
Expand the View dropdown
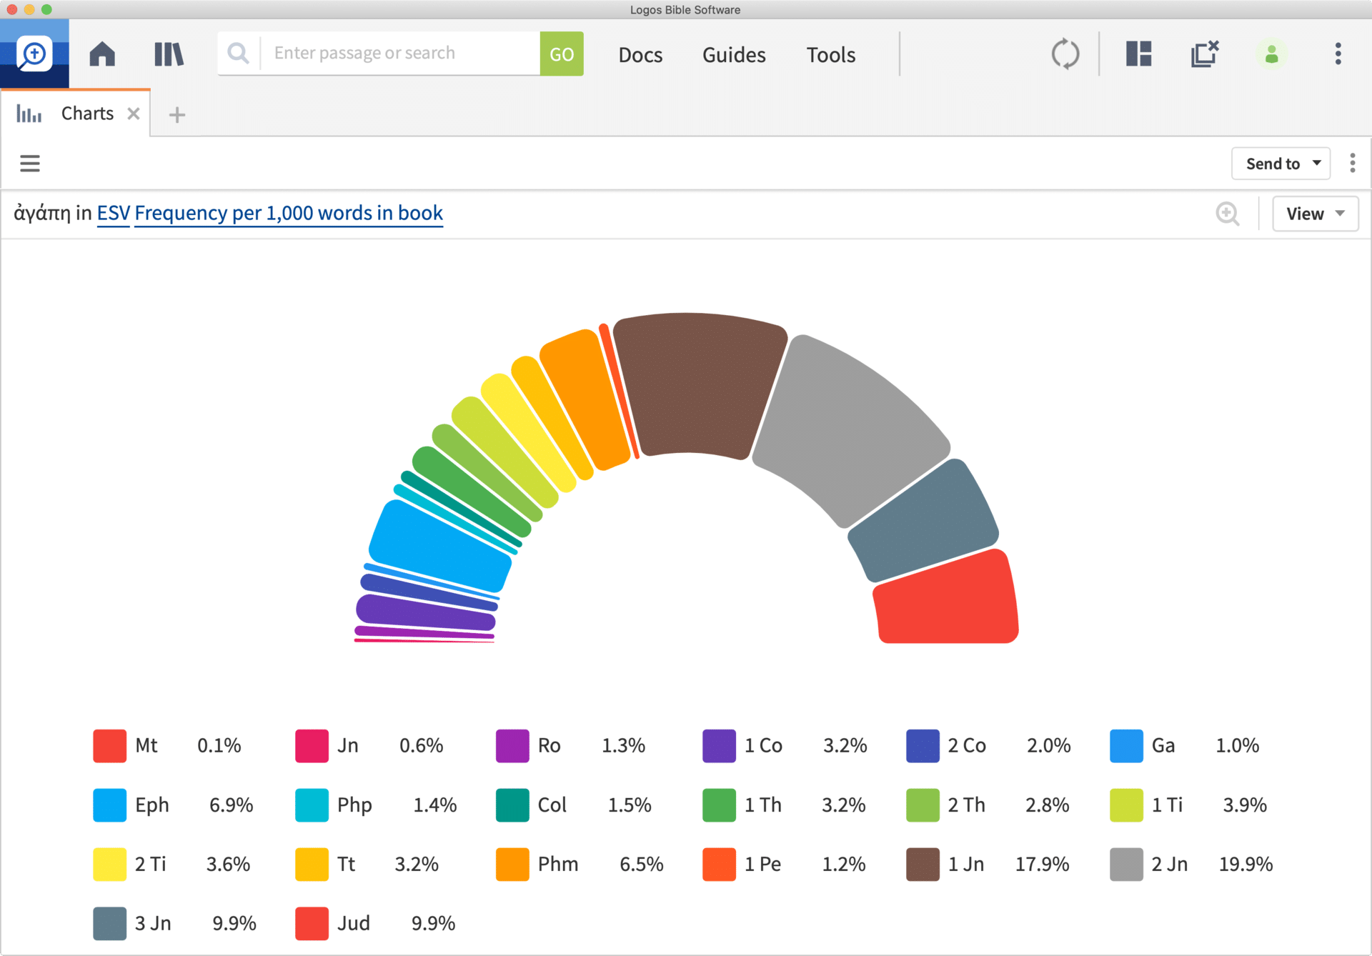pos(1315,214)
